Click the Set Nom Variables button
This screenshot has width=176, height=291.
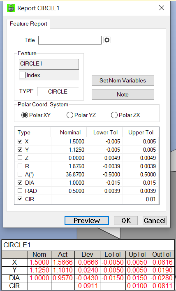(123, 80)
